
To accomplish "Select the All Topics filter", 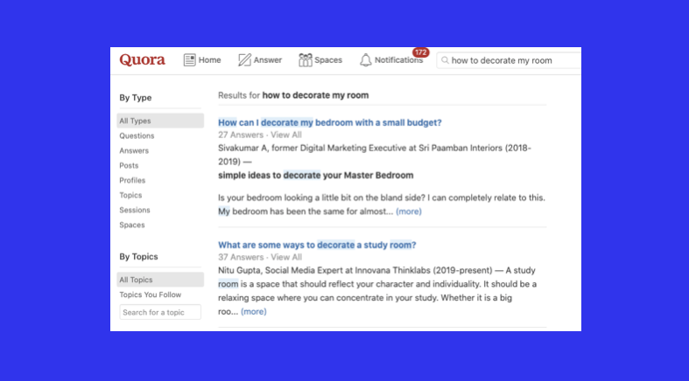I will pyautogui.click(x=160, y=280).
